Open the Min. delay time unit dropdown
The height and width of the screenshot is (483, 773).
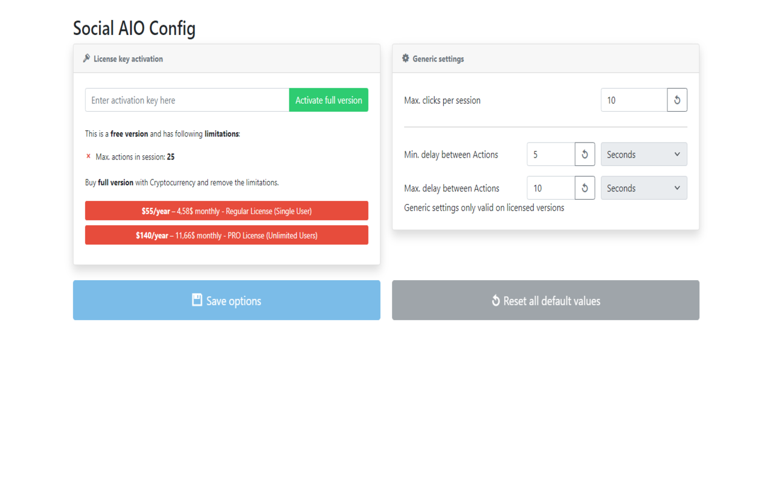[x=644, y=155]
